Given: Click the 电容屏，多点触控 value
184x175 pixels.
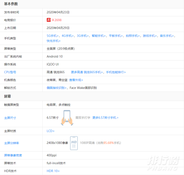Looking at the screenshot, I should click(x=59, y=105).
